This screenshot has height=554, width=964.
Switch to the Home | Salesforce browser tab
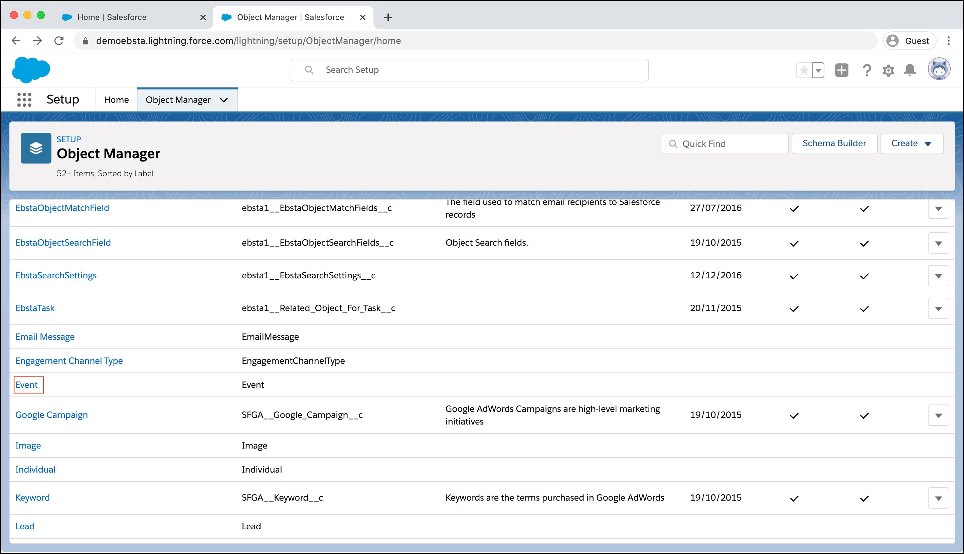[112, 17]
